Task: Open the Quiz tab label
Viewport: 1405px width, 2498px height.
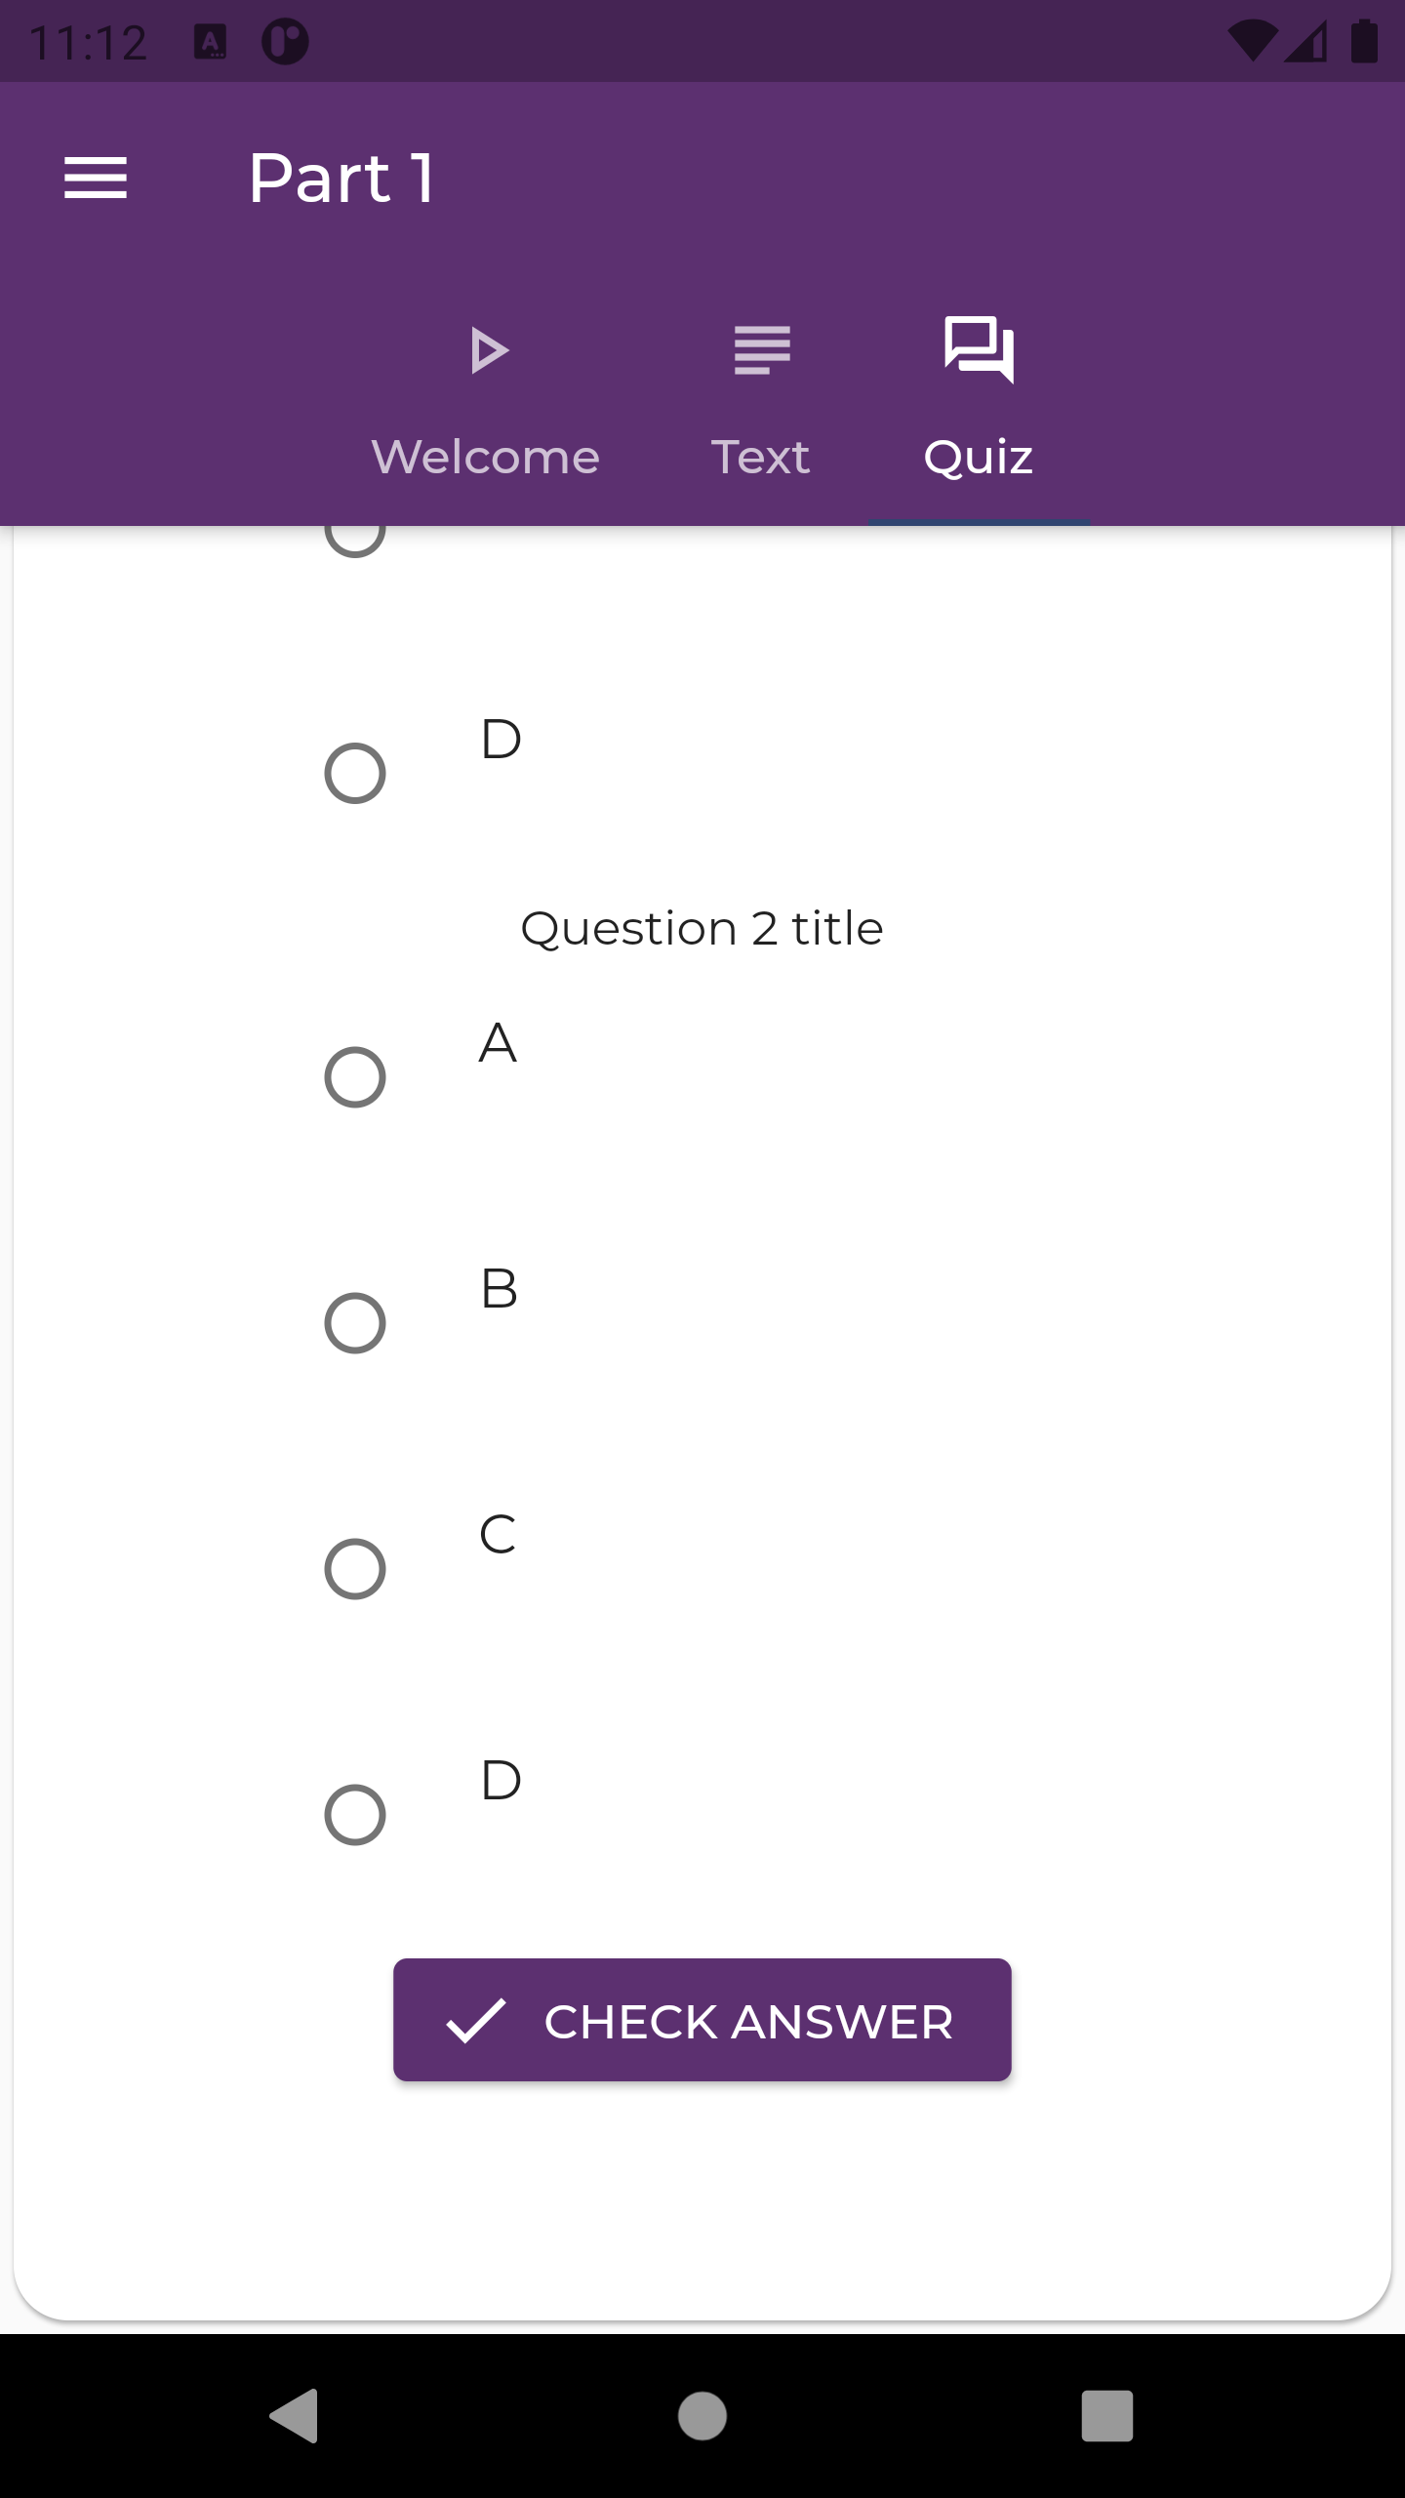Action: 979,457
